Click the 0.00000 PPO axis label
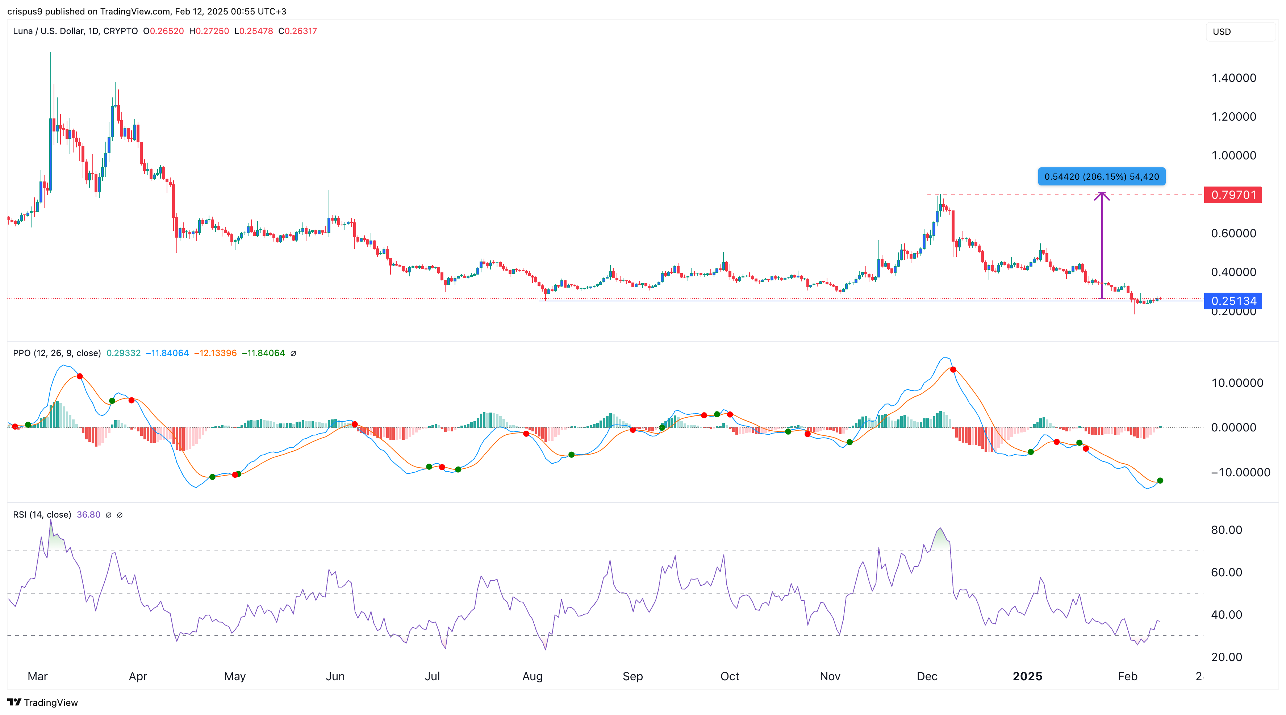The height and width of the screenshot is (715, 1286). (x=1233, y=427)
